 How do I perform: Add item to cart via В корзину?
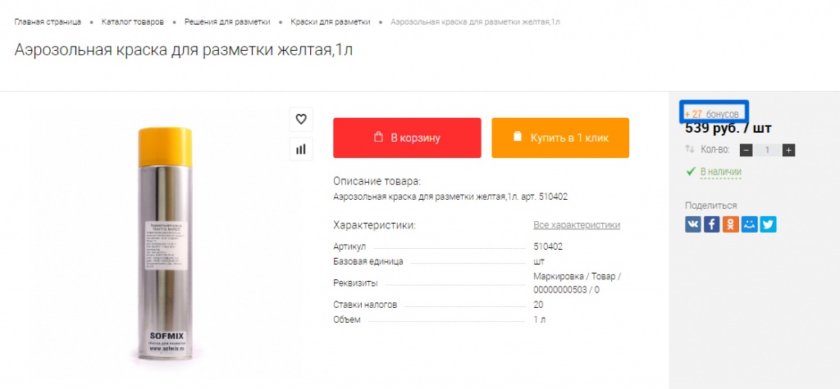[x=407, y=138]
